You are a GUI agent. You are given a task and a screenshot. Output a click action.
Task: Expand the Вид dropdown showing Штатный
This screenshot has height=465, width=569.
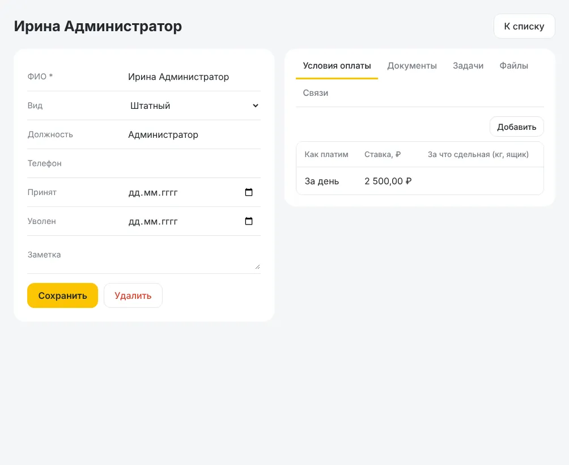tap(194, 105)
